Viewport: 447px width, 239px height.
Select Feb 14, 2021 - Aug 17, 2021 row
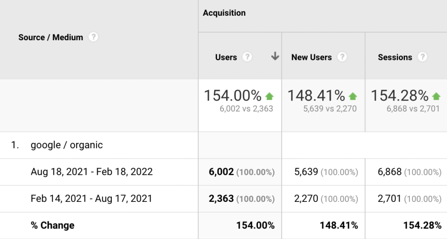click(91, 198)
